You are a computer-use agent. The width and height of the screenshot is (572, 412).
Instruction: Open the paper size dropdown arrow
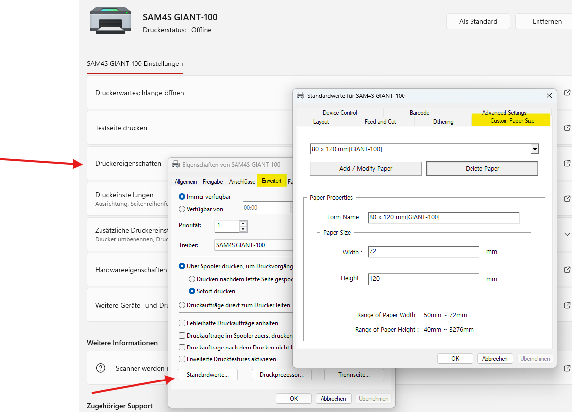[x=535, y=149]
